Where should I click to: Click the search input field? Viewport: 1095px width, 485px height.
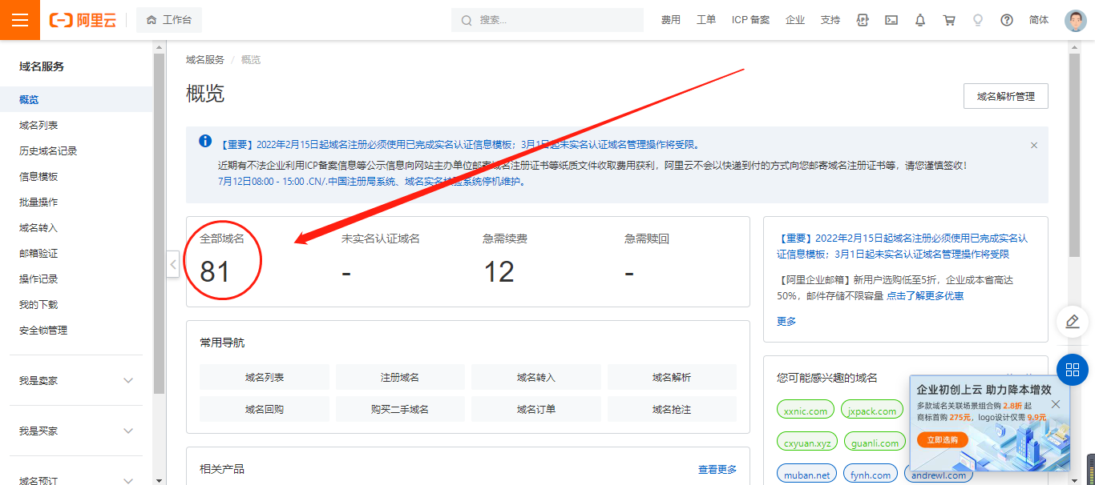553,20
